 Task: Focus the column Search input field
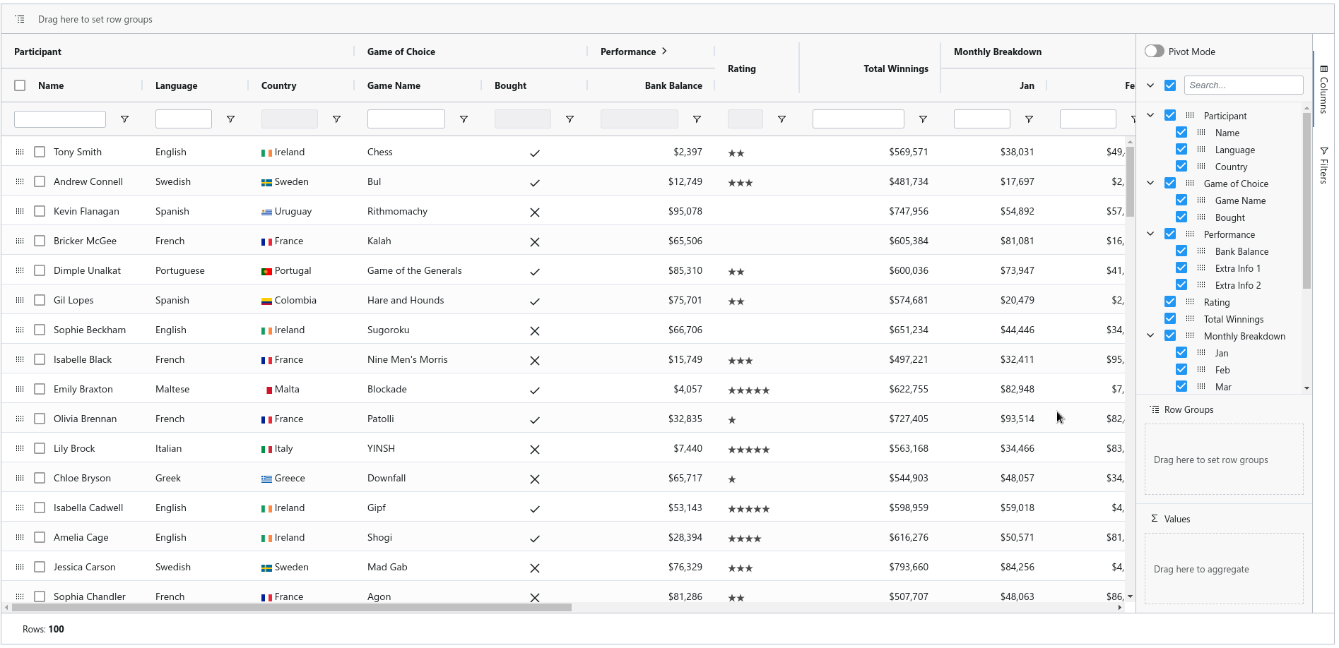click(x=1243, y=85)
